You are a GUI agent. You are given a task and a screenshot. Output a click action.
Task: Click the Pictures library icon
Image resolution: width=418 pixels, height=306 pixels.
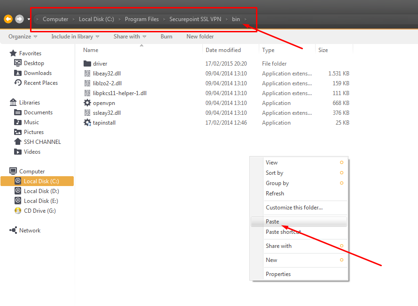click(18, 132)
